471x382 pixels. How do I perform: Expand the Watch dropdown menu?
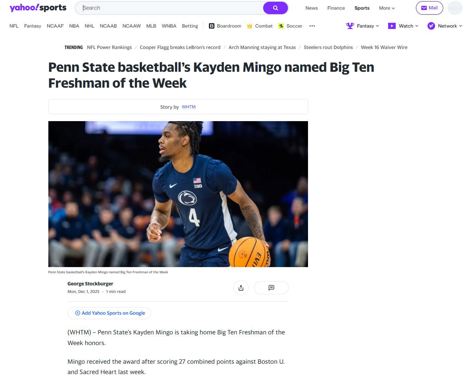403,26
